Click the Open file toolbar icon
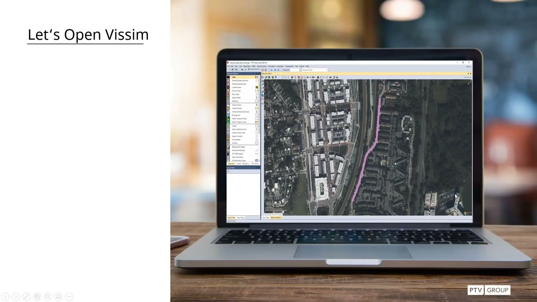 point(232,70)
